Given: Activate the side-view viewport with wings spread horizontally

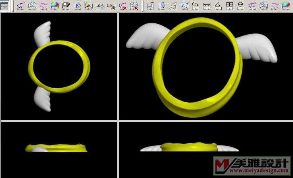Looking at the screenshot, I should tap(206, 150).
